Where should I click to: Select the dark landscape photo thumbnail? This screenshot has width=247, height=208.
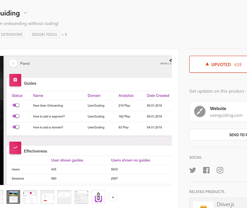(x=13, y=197)
